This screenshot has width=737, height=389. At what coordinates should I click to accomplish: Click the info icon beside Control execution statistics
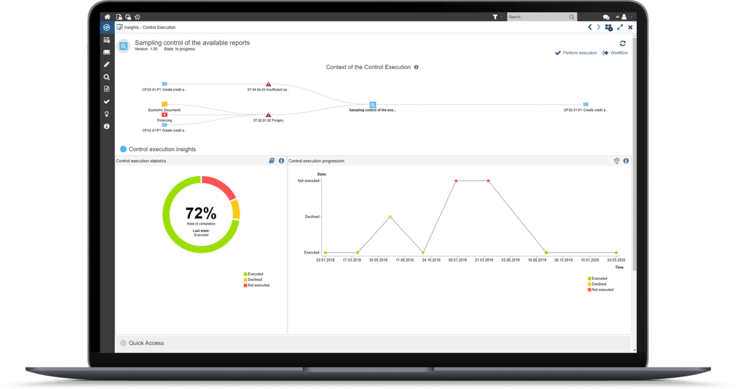coord(281,161)
